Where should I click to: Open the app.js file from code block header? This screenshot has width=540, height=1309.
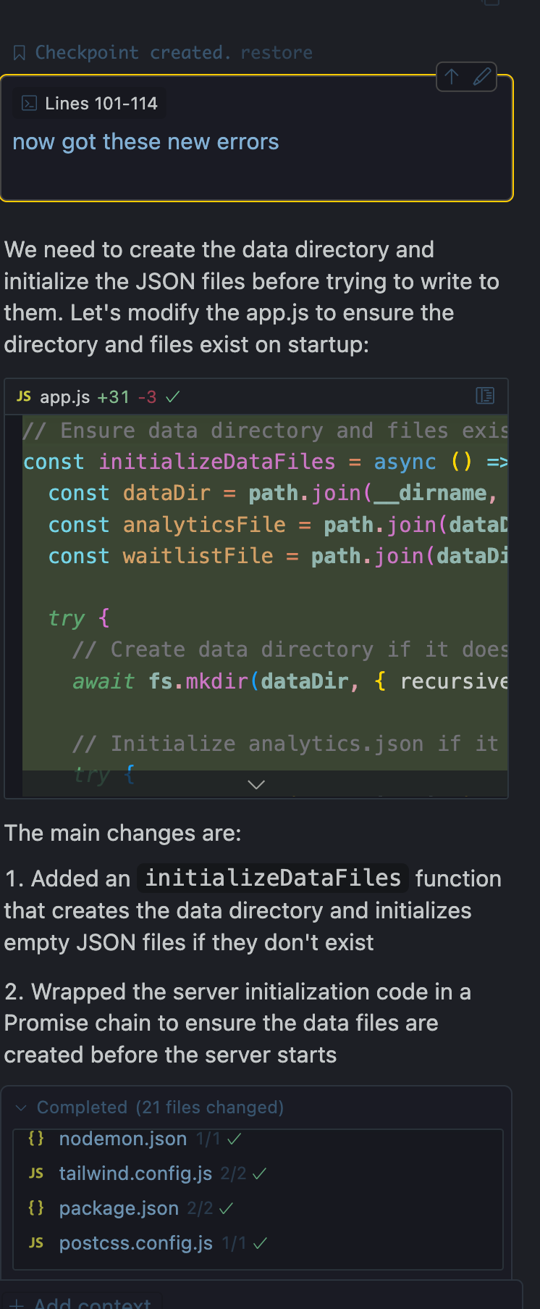[65, 397]
